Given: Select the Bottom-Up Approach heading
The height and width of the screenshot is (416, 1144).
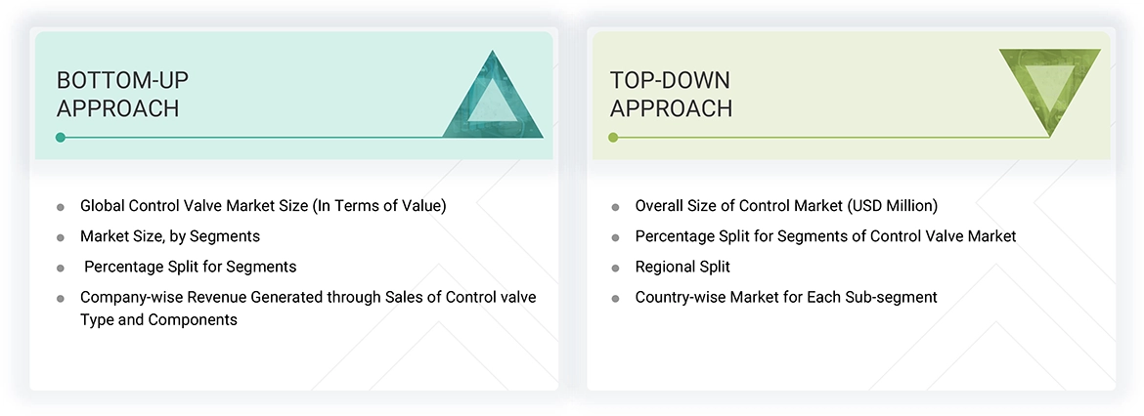Looking at the screenshot, I should (x=117, y=94).
